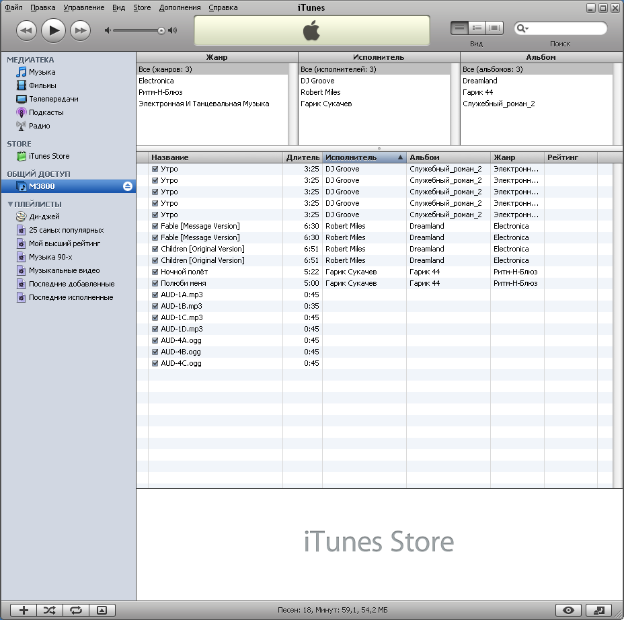Select Ритм-Н-Блюз in genre browser
624x620 pixels.
point(212,92)
